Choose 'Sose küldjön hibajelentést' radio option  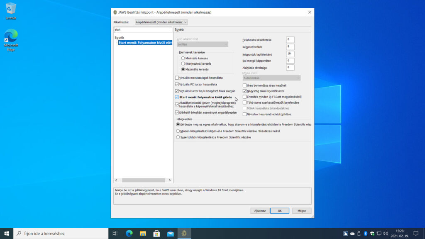178,137
